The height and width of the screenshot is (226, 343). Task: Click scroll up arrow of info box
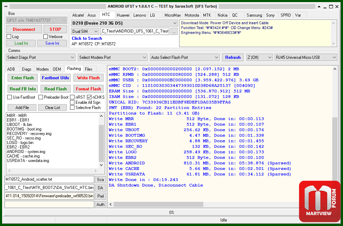(x=334, y=22)
